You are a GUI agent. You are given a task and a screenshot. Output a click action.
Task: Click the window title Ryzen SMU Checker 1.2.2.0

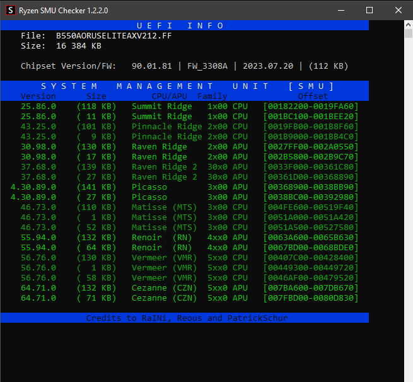[x=64, y=11]
